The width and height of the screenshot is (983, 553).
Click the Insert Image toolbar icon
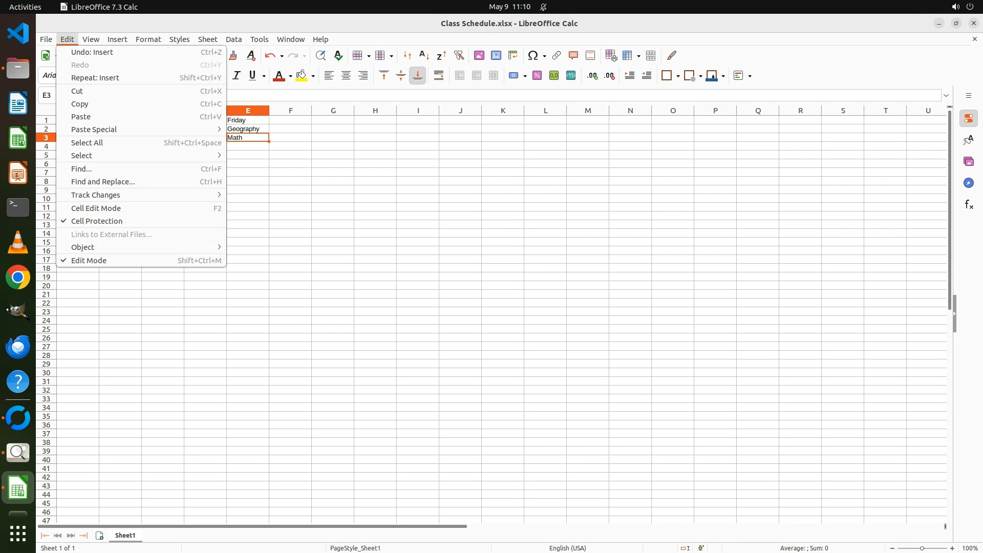(479, 55)
